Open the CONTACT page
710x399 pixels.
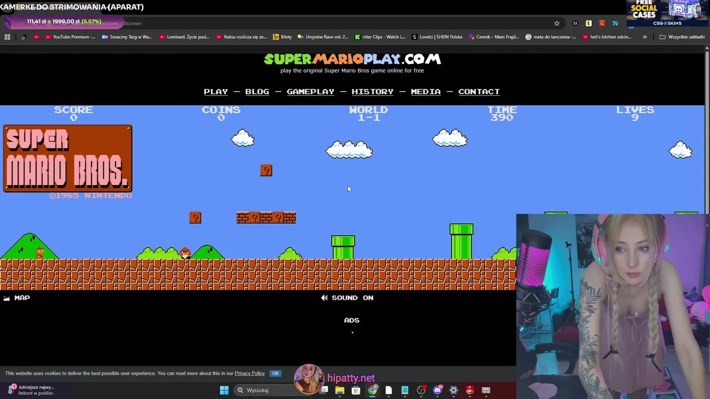point(479,91)
